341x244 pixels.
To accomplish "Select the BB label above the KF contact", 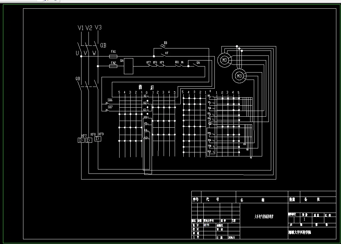I will click(166, 43).
